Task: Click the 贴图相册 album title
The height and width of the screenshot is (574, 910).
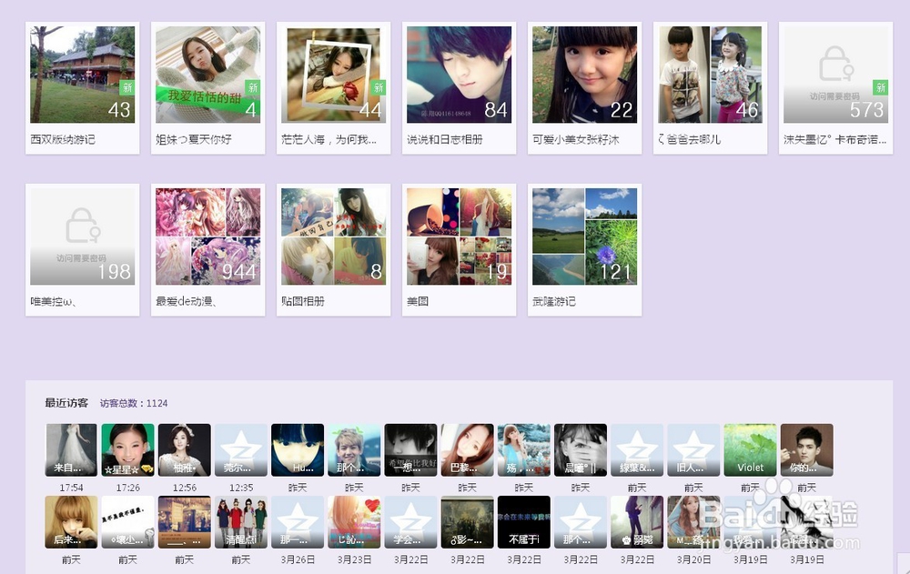Action: [303, 301]
